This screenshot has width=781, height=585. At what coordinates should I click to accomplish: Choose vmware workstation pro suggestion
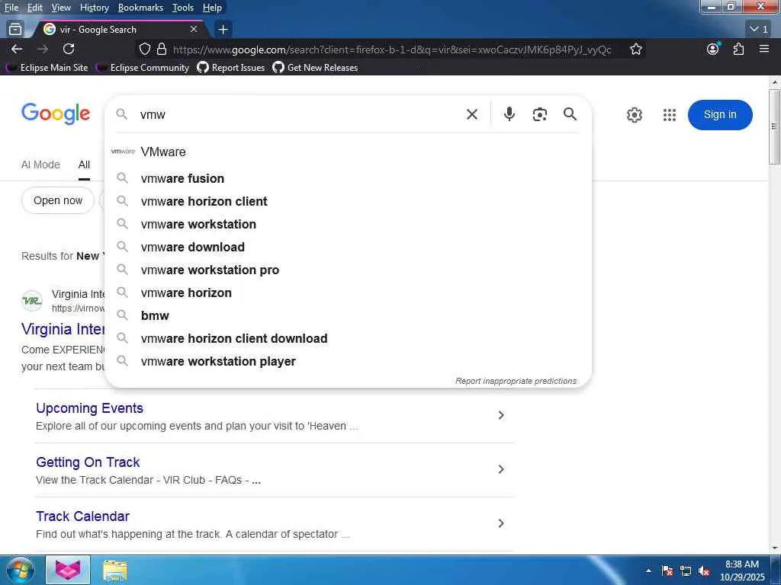(348, 270)
